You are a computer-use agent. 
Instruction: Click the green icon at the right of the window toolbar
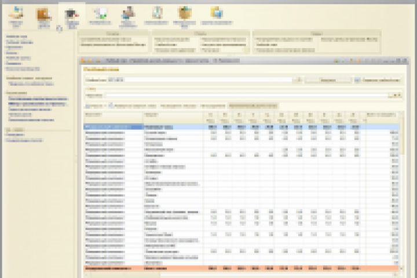336,61
